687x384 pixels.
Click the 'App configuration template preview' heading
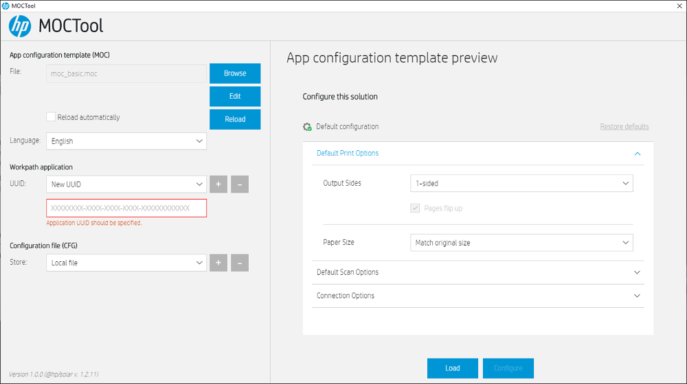tap(392, 58)
